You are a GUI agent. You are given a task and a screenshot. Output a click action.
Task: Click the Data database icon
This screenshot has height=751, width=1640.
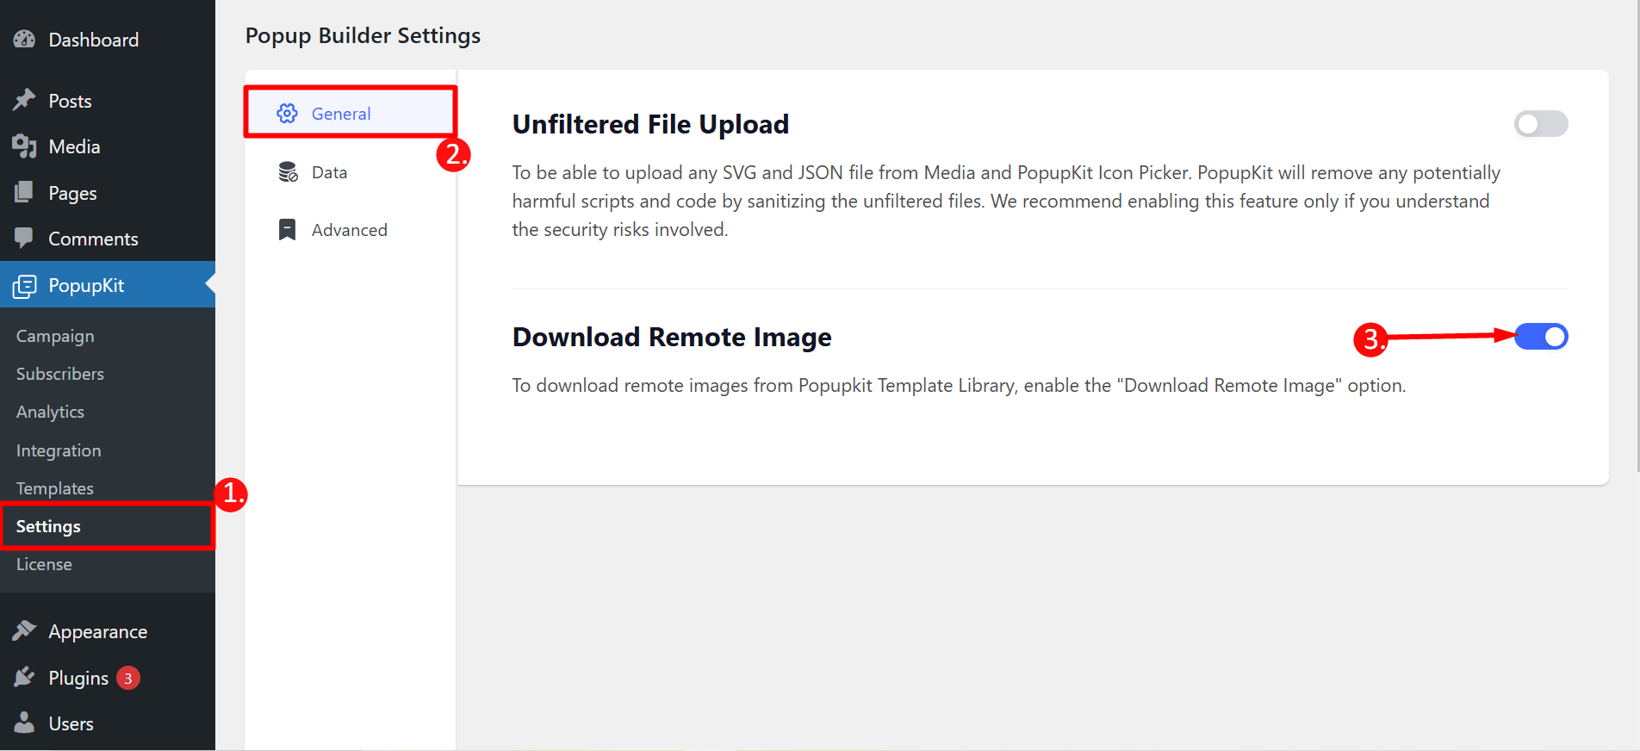[288, 172]
